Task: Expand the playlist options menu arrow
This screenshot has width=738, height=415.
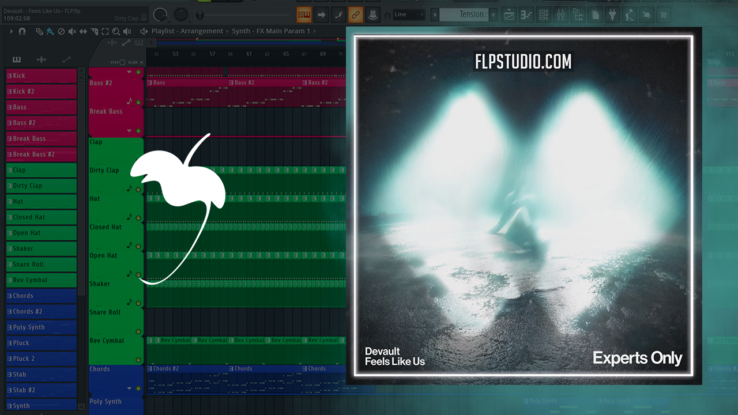Action: (x=12, y=31)
